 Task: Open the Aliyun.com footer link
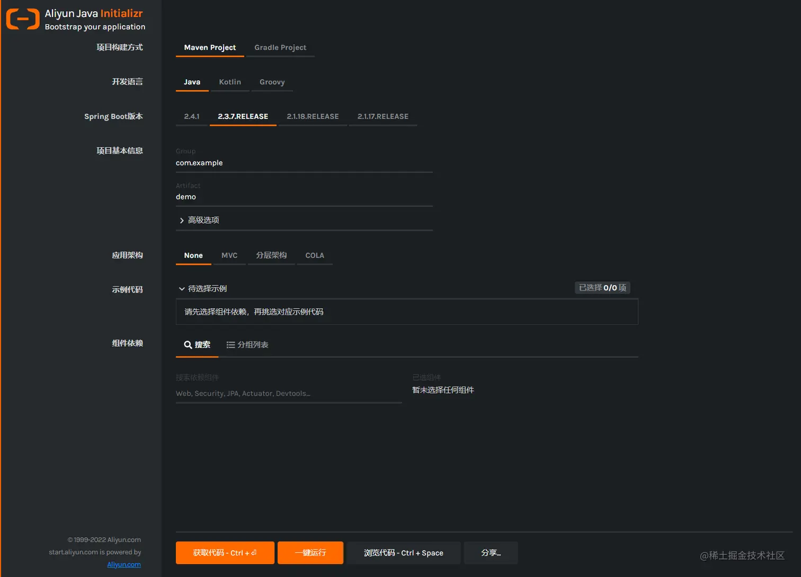[124, 564]
